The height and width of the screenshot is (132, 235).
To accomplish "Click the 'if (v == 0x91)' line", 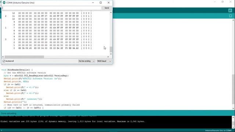I will 12,84.
